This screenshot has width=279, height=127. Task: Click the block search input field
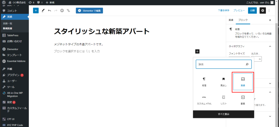tap(221, 64)
